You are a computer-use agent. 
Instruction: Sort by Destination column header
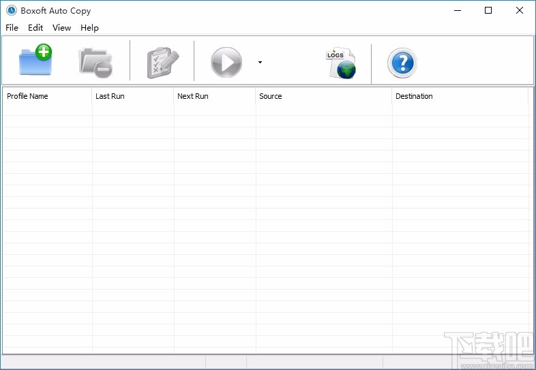click(x=460, y=96)
